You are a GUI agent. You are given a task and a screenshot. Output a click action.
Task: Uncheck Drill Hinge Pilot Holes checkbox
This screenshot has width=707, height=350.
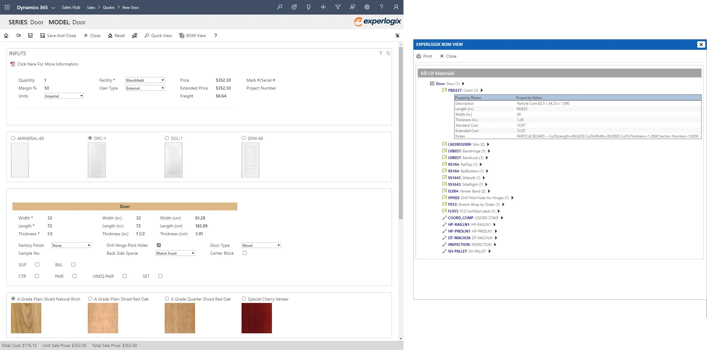tap(159, 245)
